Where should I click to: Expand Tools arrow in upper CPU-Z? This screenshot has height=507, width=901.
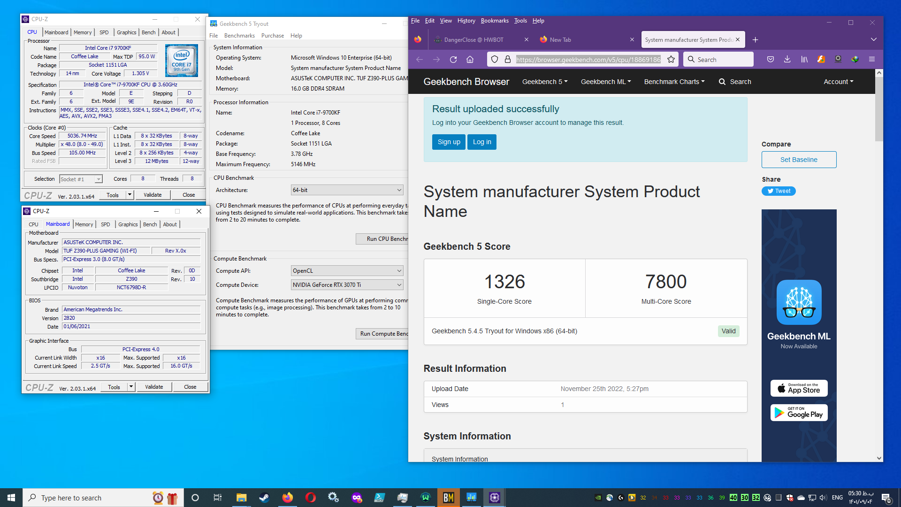tap(130, 195)
